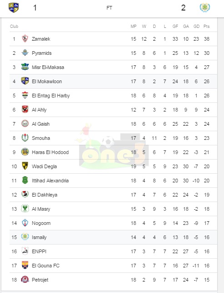Click the GD column header
Viewport: 224px width, 293px height.
[197, 27]
